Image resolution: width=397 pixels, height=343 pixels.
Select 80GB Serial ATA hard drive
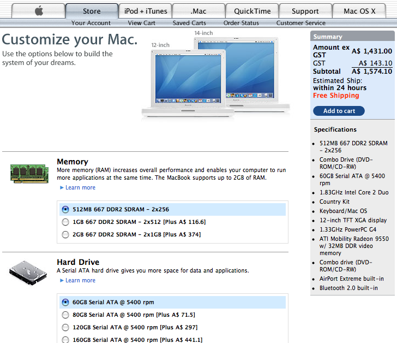tap(172, 315)
